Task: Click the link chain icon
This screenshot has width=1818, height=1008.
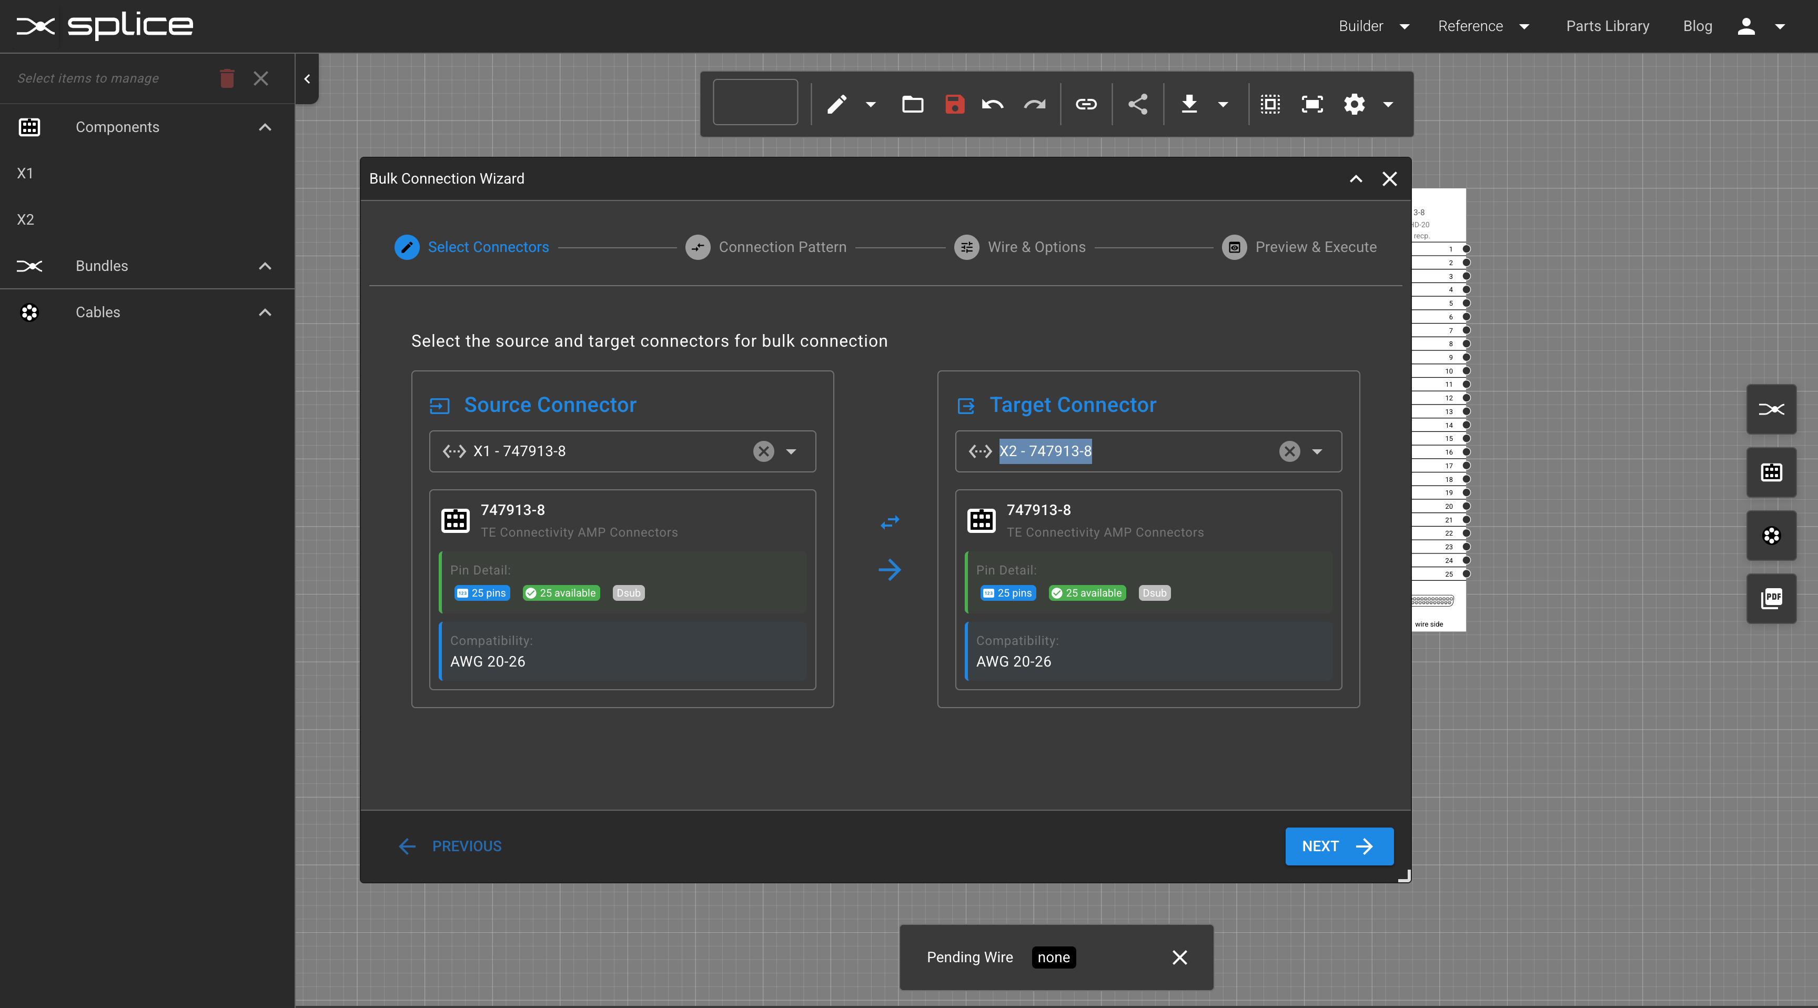Action: tap(1085, 105)
